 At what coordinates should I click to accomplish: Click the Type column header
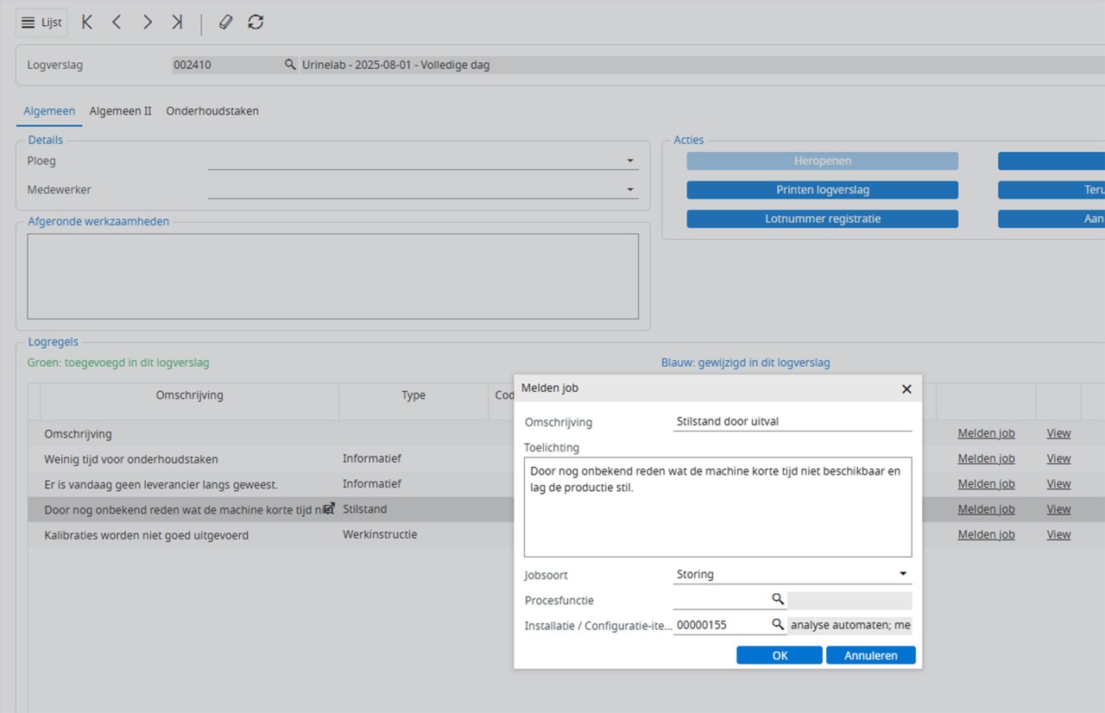click(x=414, y=395)
